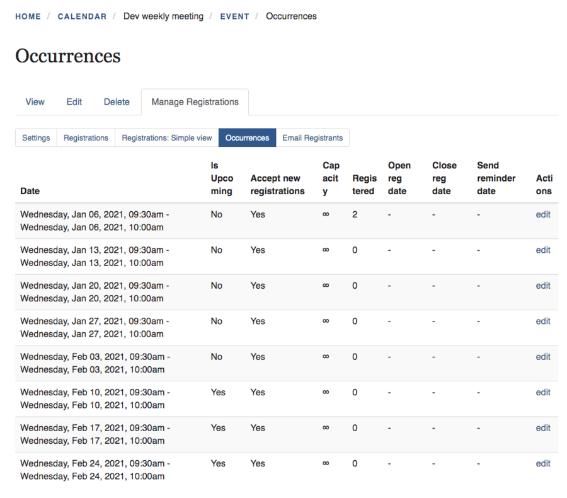Edit the Jan 20, 2021 occurrence

542,286
